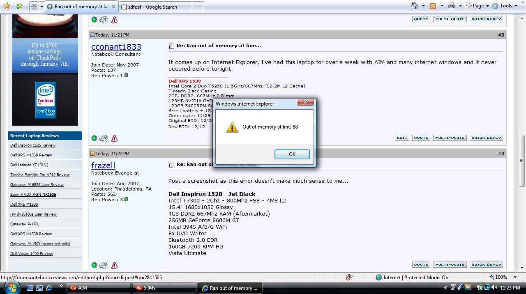The image size is (526, 294).
Task: Open AIM window from taskbar
Action: 99,288
